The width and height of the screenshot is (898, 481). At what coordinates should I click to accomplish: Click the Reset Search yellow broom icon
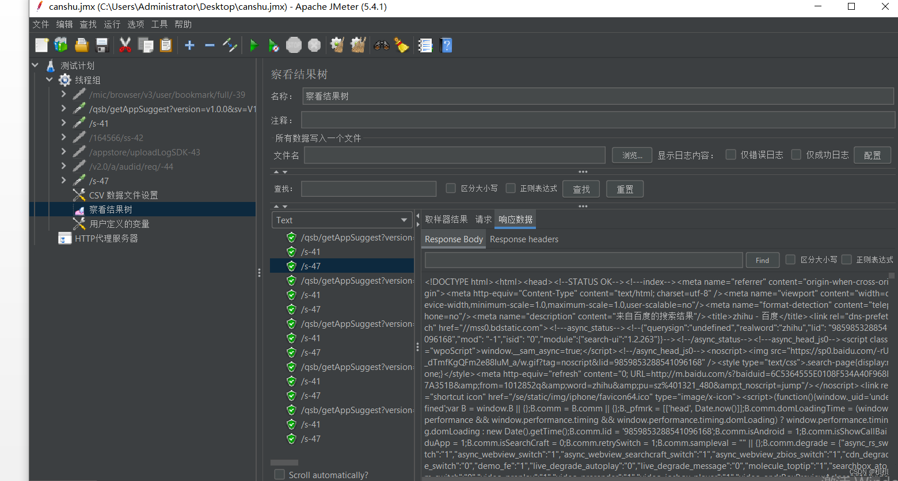coord(401,45)
